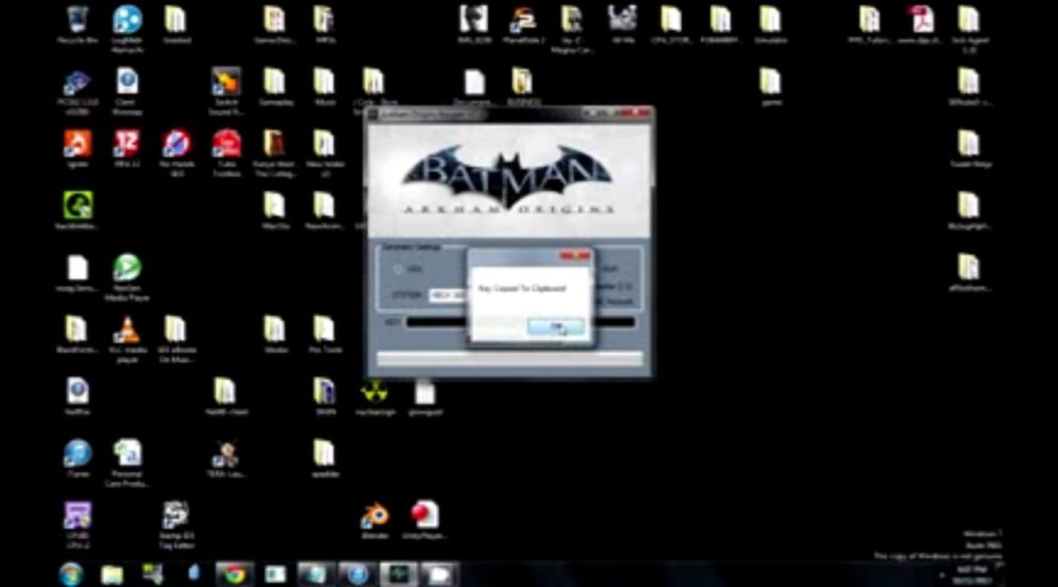This screenshot has height=587, width=1058.
Task: Open the LogMeIn Hamachi desktop shortcut
Action: click(127, 27)
